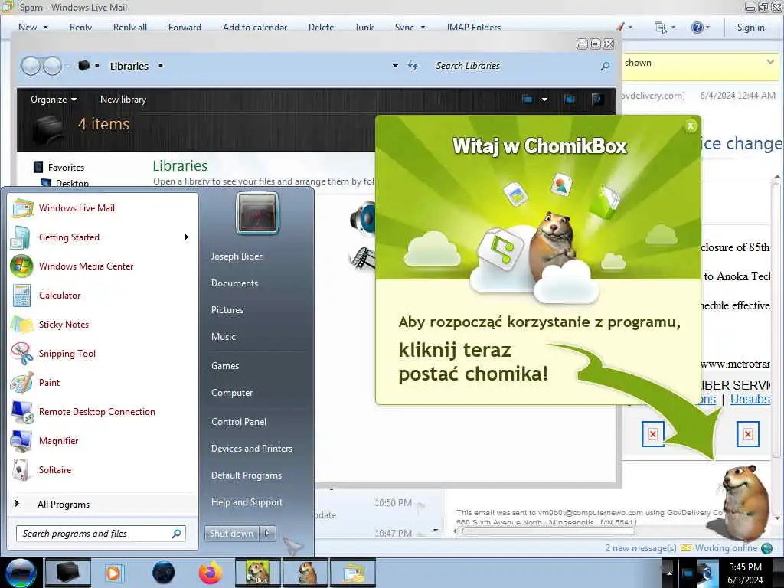This screenshot has width=784, height=588.
Task: Launch Magnifier
Action: [58, 440]
